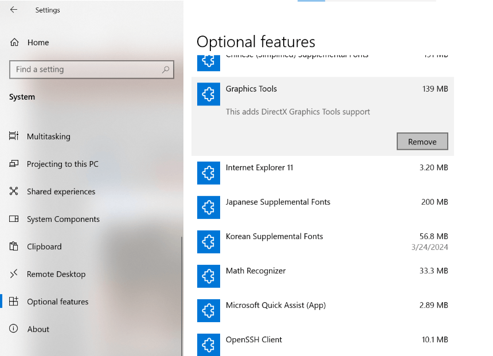
Task: Click the Shared experiences icon
Action: [14, 191]
